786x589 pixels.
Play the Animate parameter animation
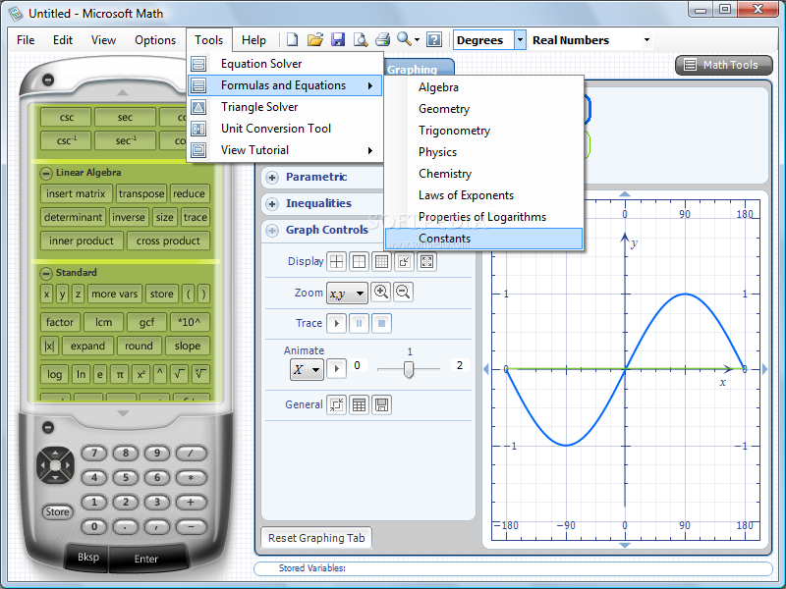pos(336,369)
